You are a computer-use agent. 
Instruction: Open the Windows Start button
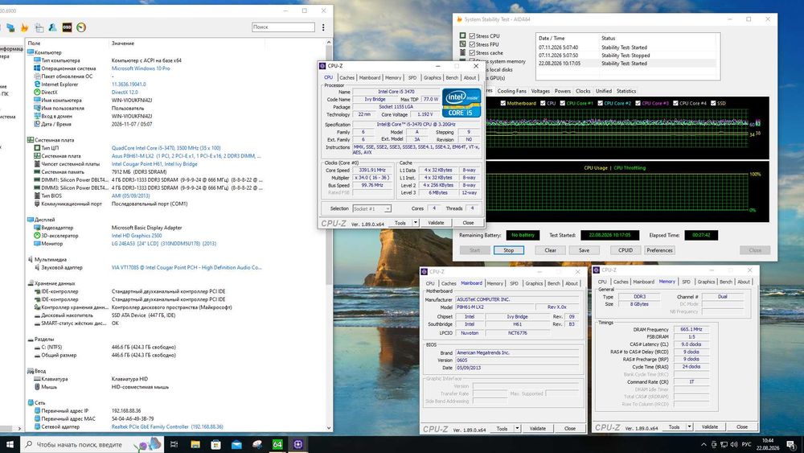tap(9, 444)
